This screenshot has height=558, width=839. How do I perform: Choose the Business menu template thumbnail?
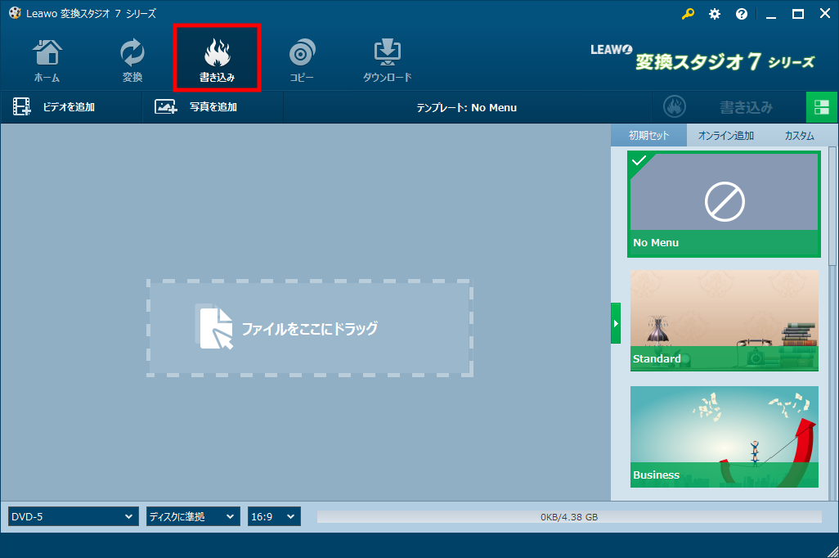coord(724,436)
